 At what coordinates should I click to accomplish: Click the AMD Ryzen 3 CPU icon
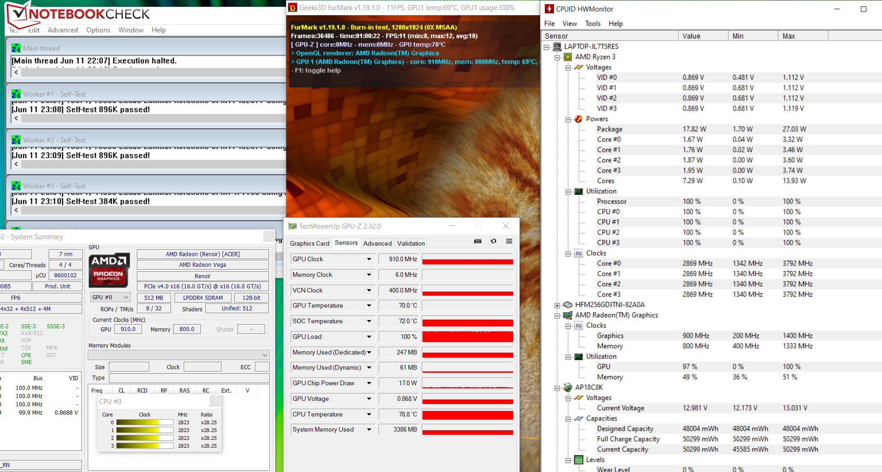click(568, 57)
